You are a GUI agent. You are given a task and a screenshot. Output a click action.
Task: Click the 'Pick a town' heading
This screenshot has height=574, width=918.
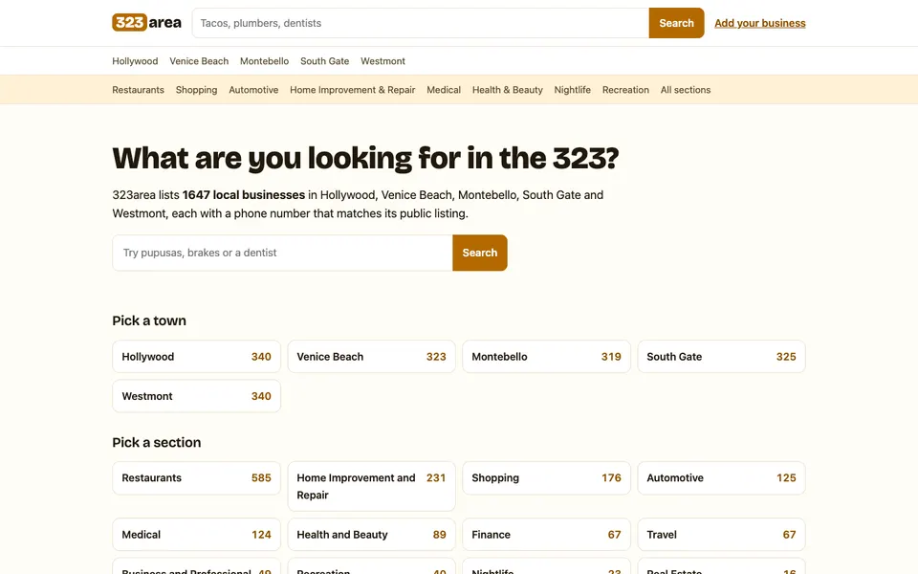coord(149,321)
